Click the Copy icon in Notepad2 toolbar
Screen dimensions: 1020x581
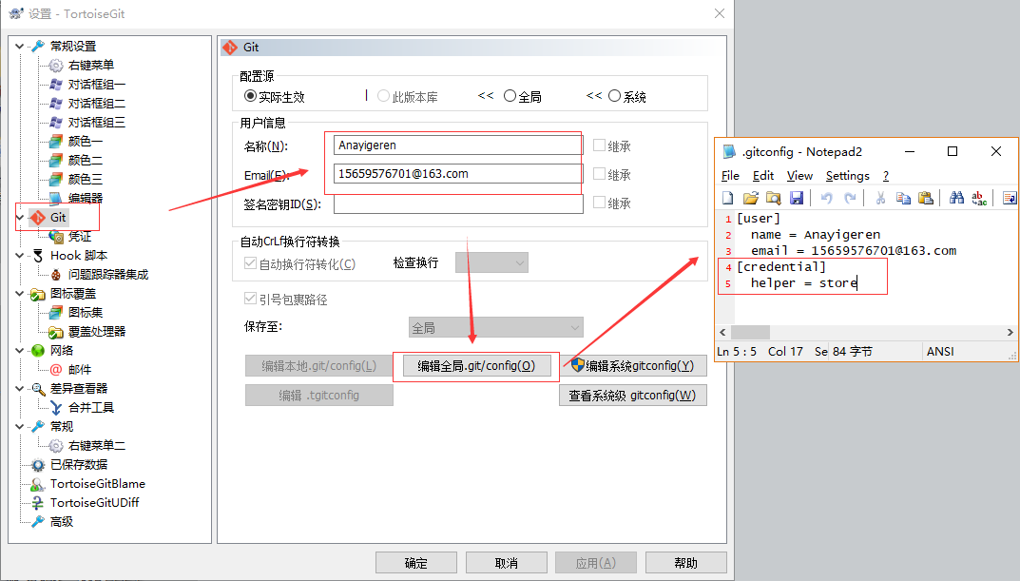click(x=903, y=198)
